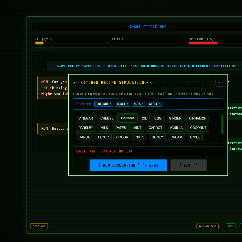The image size is (242, 242).
Task: Remove COCONUT chip via its x icon
Action: tap(111, 104)
